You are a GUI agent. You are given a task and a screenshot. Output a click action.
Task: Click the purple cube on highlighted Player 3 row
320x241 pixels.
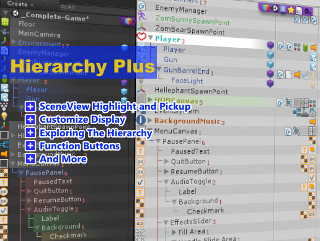(x=270, y=45)
